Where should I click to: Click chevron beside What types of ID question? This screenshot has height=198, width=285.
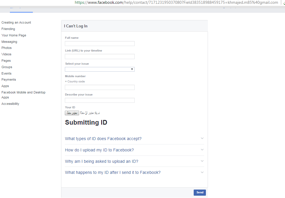pos(202,138)
